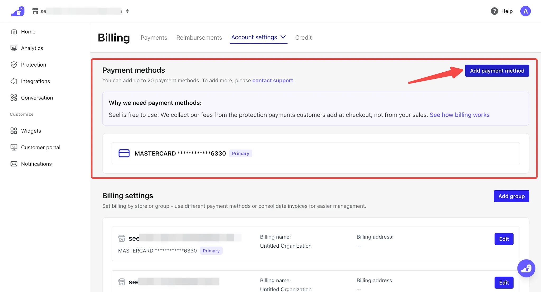Click the credit card icon
Viewport: 541px width, 292px height.
tap(124, 153)
